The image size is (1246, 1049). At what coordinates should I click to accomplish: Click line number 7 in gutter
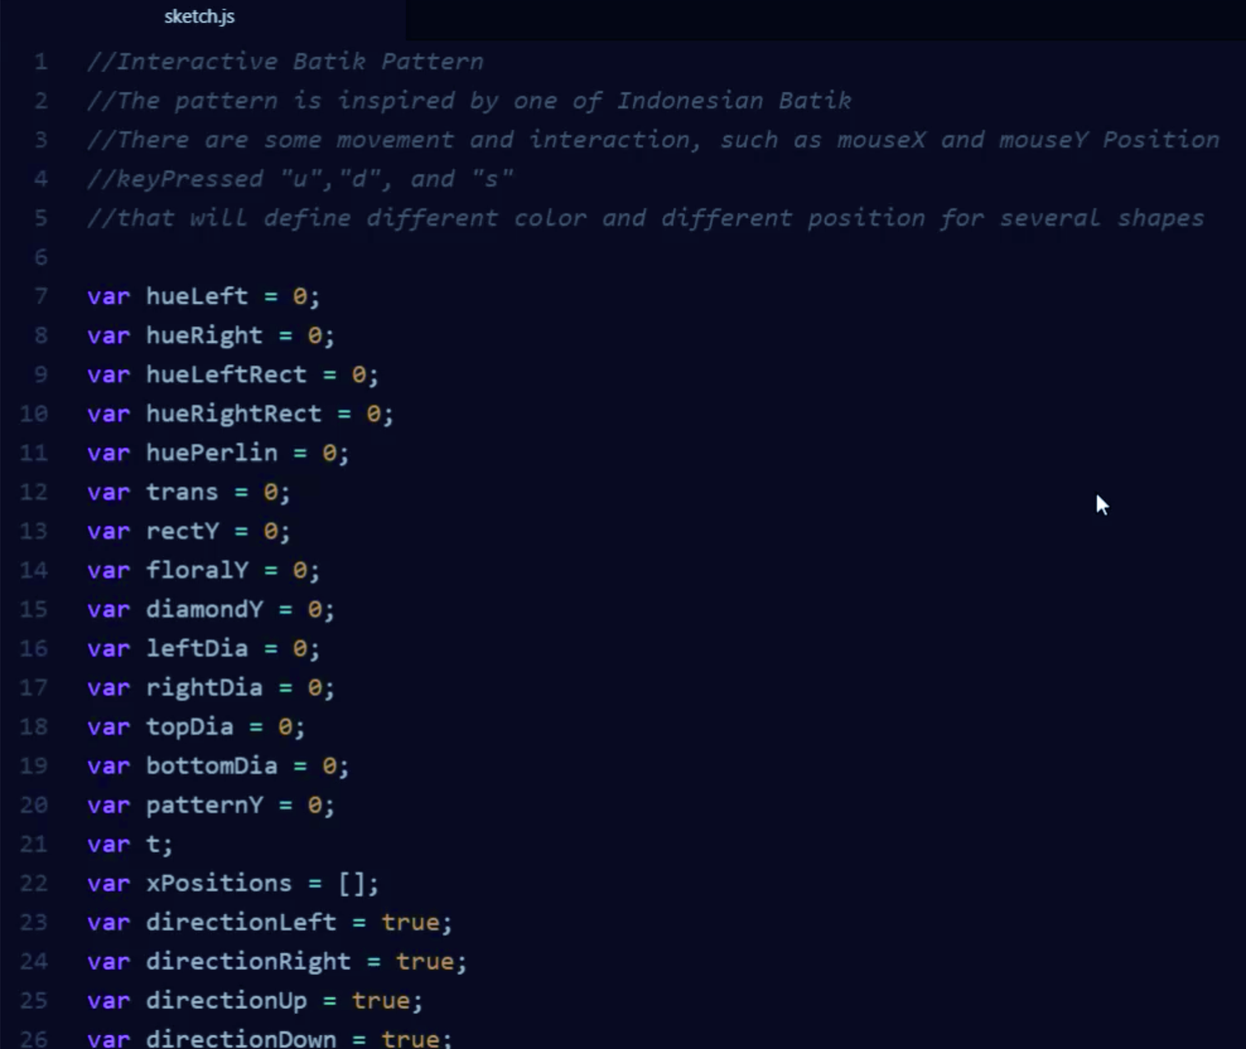(x=40, y=296)
